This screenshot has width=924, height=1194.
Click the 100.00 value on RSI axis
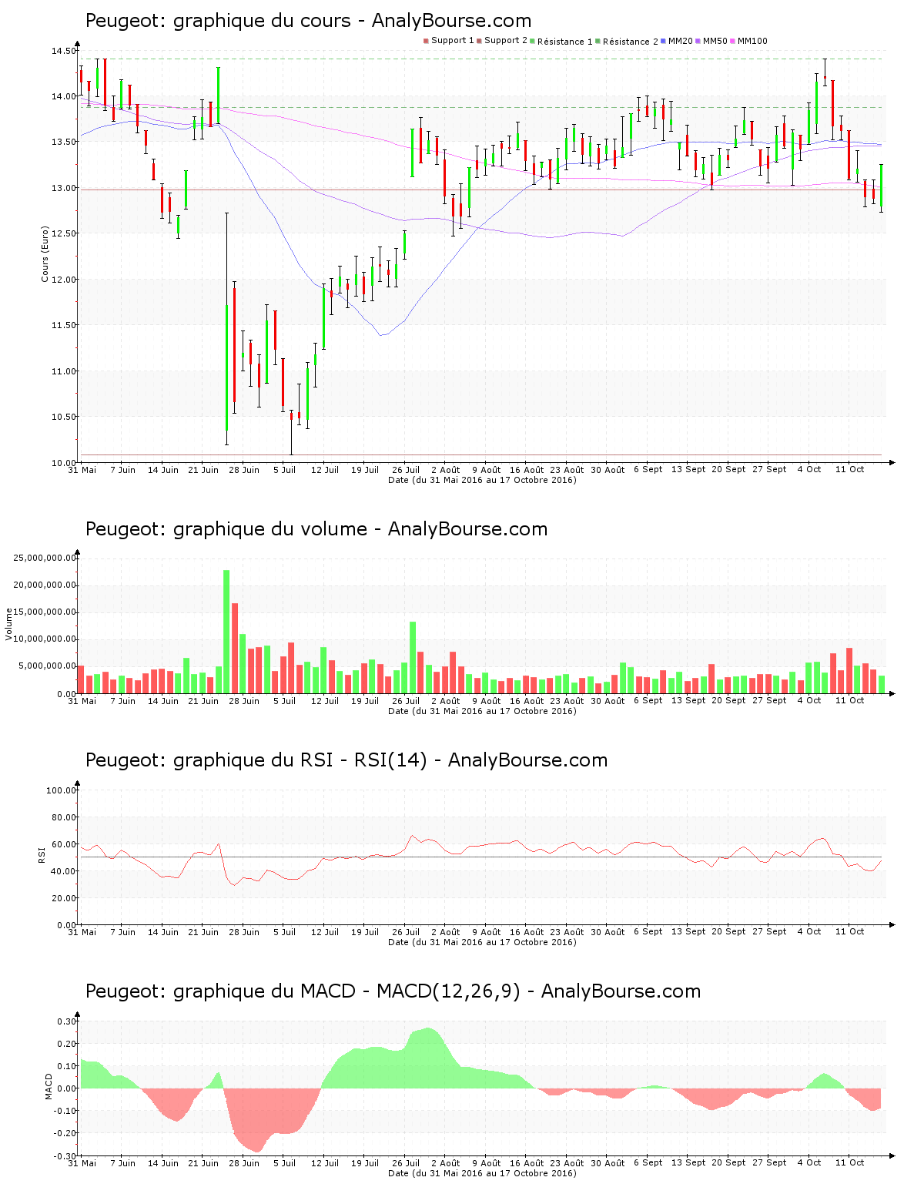(x=62, y=790)
